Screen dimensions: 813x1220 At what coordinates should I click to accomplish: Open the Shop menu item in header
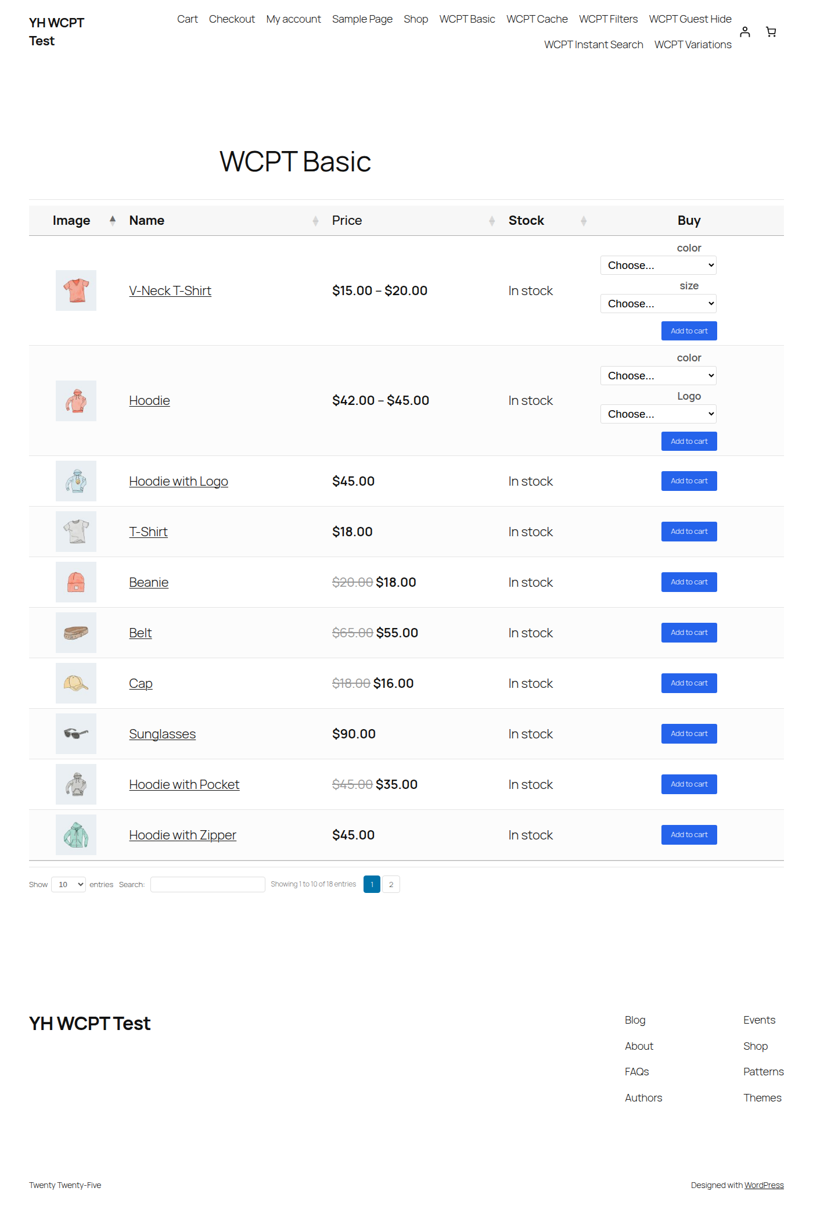pos(416,19)
